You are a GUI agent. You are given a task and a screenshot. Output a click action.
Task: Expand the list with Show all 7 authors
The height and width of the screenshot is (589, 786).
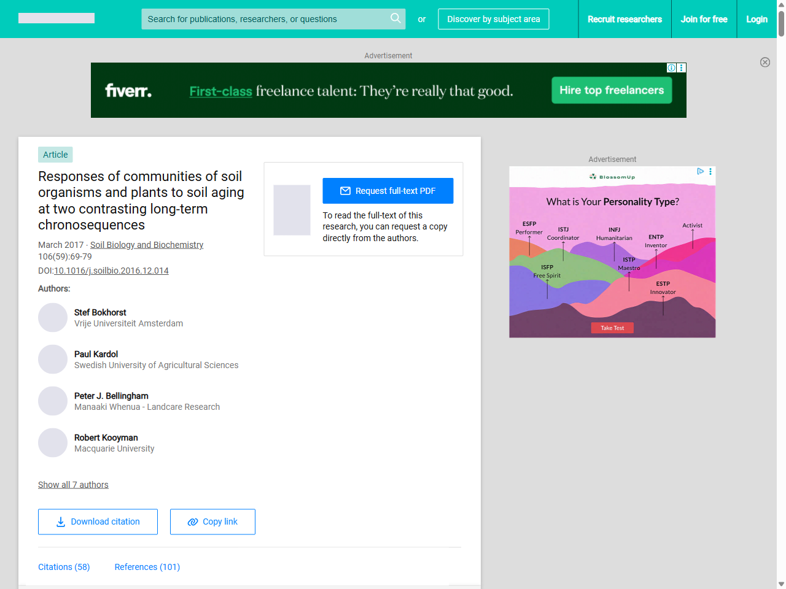[x=73, y=485]
